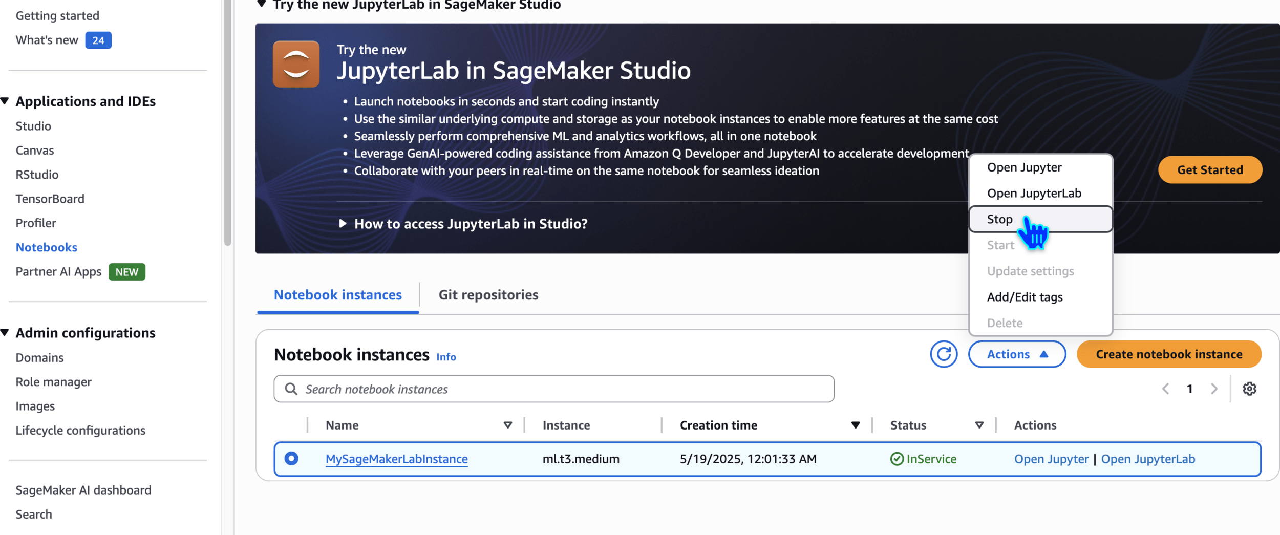Sort by Status column arrow

[x=979, y=425]
